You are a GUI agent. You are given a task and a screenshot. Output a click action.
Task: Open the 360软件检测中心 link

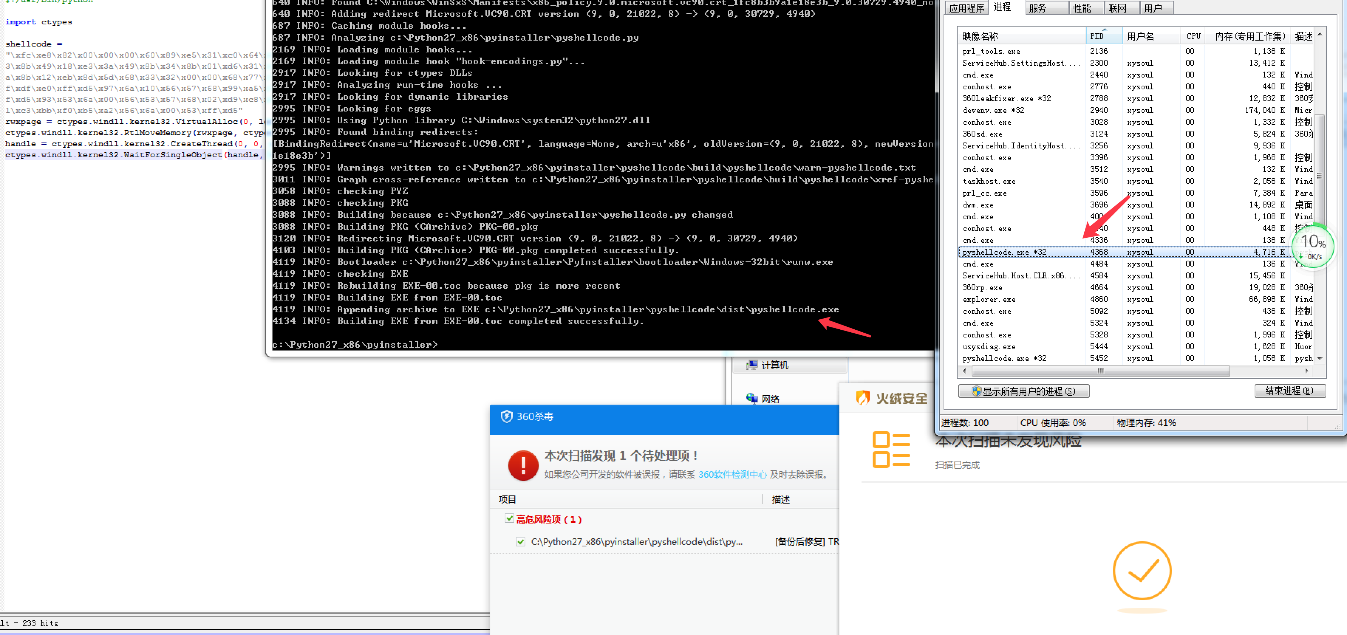pyautogui.click(x=732, y=474)
